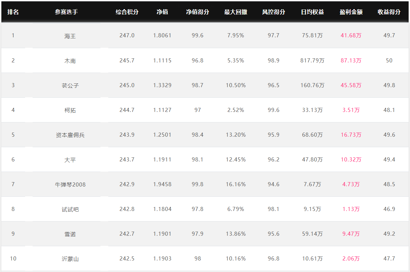
Task: Click the name 试试吧
Action: point(70,210)
